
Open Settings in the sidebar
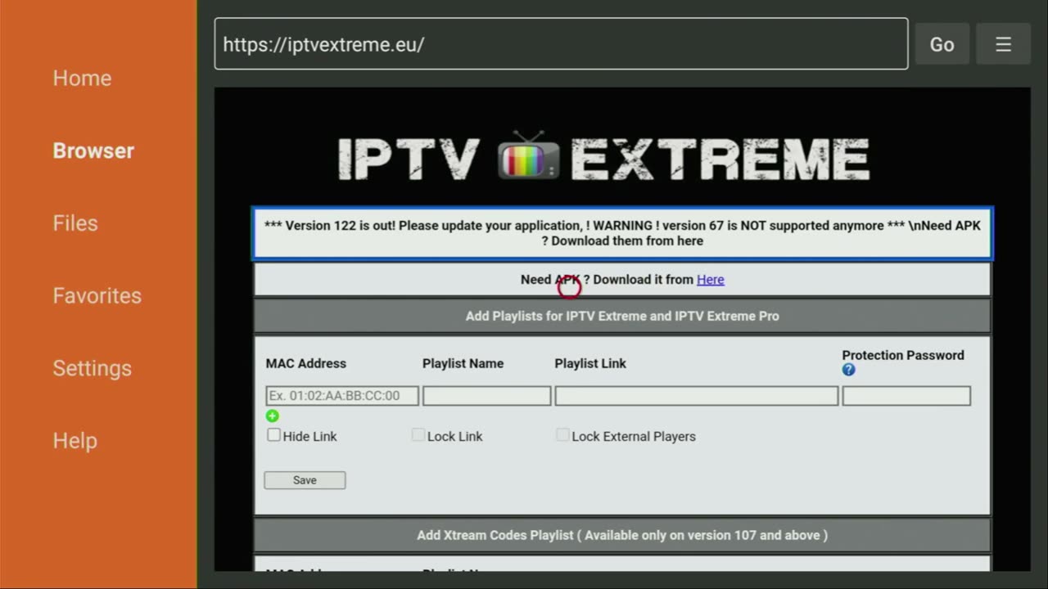(x=92, y=368)
